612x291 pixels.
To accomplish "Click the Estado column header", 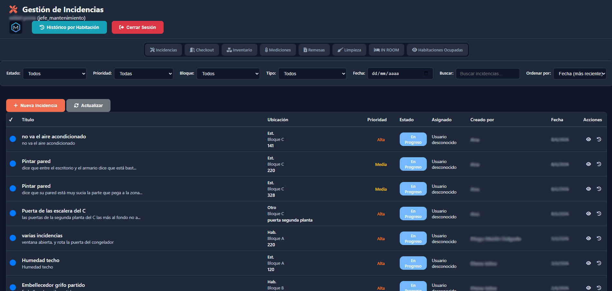I will pos(406,120).
